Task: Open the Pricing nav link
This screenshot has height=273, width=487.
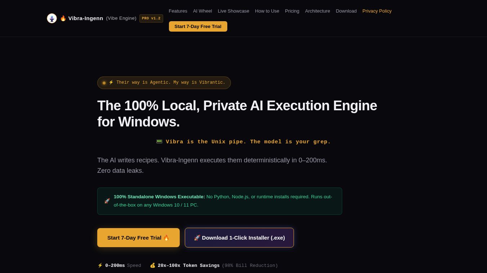Action: click(292, 11)
